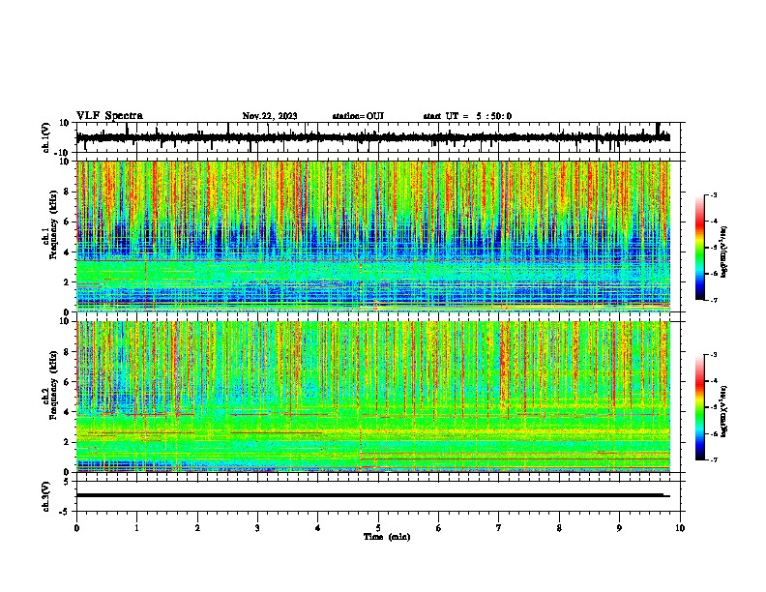The height and width of the screenshot is (592, 766).
Task: Click the time axis tick label '10'
Action: tap(680, 528)
